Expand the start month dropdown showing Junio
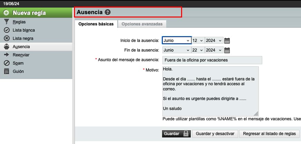The height and width of the screenshot is (144, 301). coord(177,41)
